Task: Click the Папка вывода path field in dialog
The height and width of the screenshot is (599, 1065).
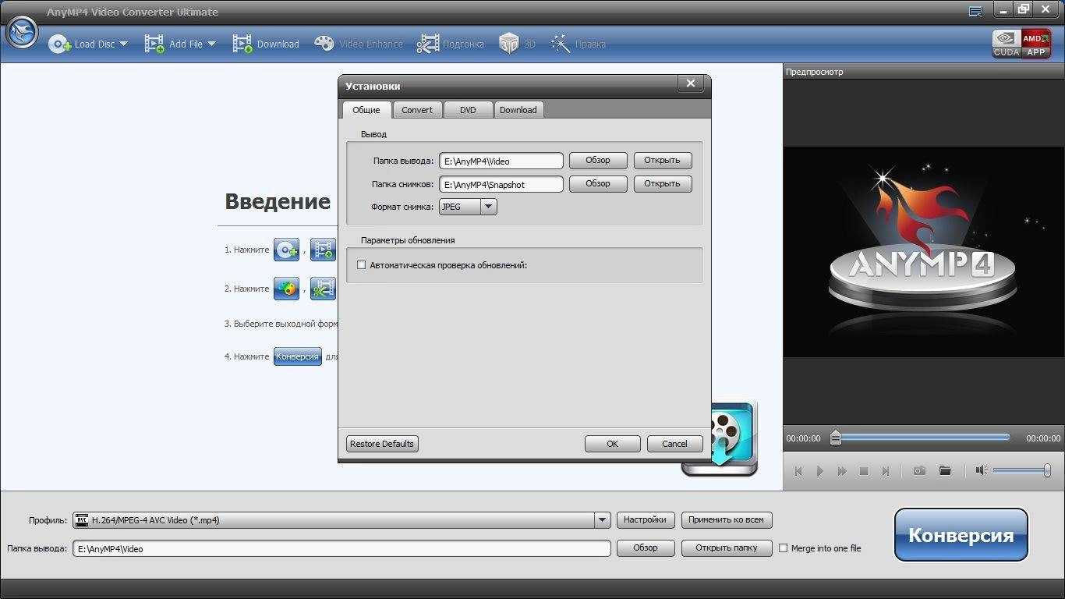Action: coord(501,161)
